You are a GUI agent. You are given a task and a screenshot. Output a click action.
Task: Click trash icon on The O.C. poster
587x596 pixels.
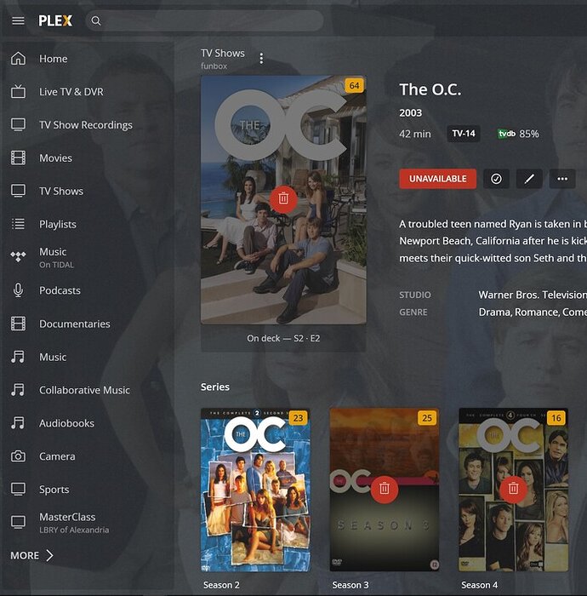click(x=283, y=198)
